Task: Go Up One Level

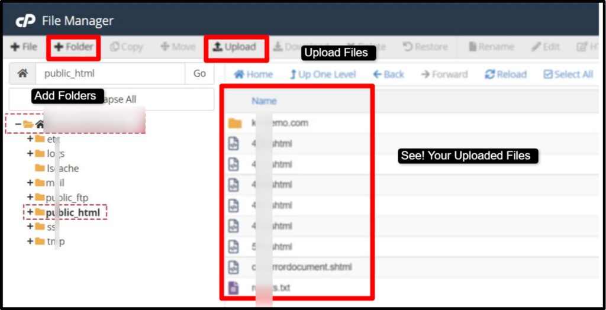Action: coord(323,74)
